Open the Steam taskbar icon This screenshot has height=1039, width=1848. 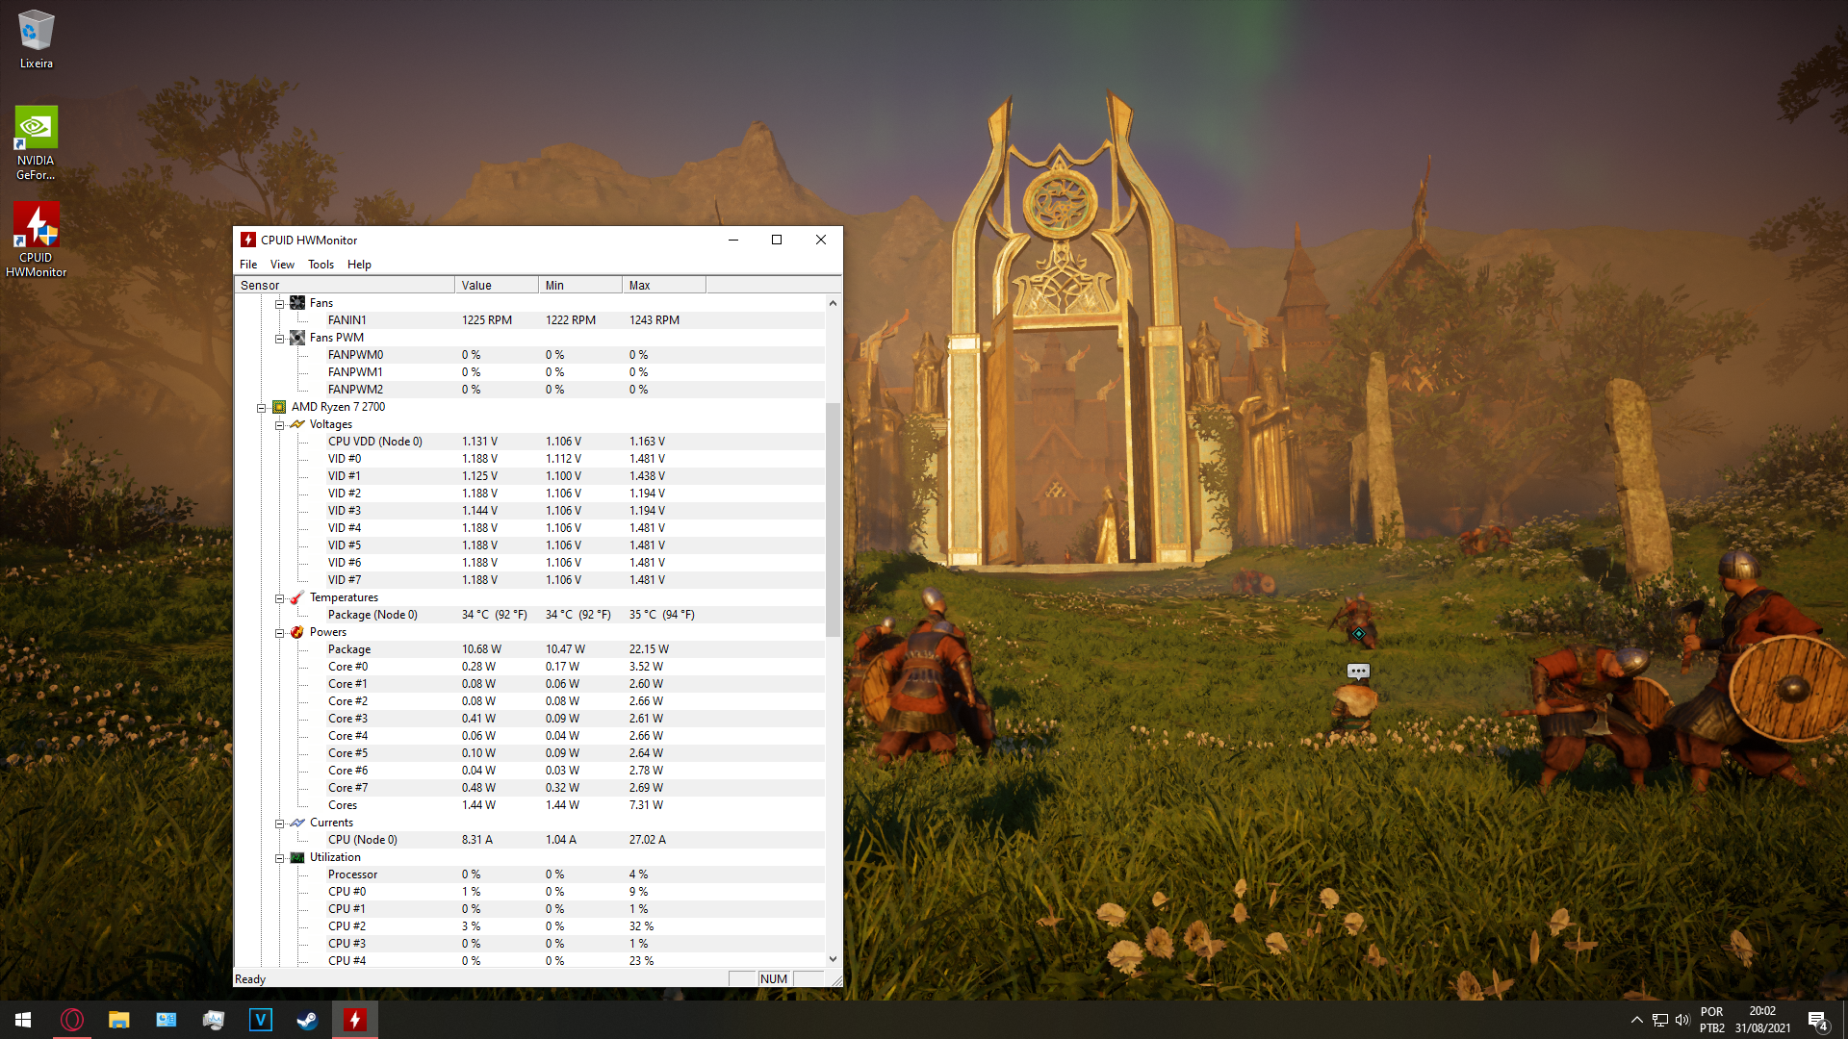click(307, 1020)
